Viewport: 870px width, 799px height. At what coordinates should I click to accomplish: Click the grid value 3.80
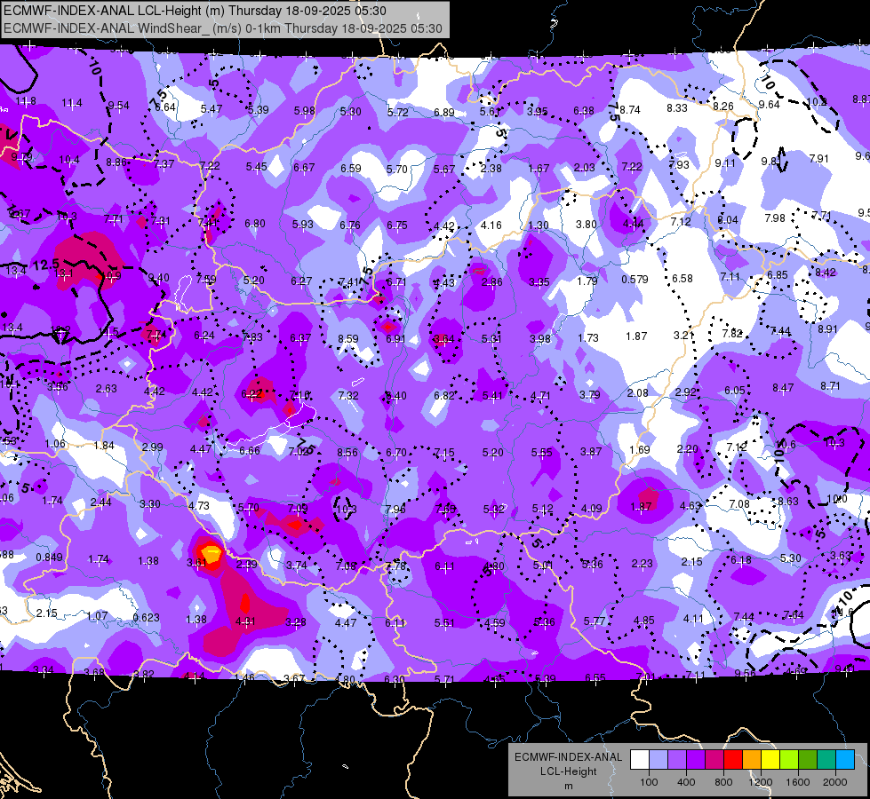(586, 224)
